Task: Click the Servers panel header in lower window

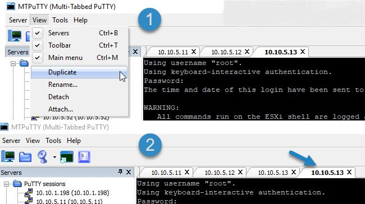Action: point(67,173)
